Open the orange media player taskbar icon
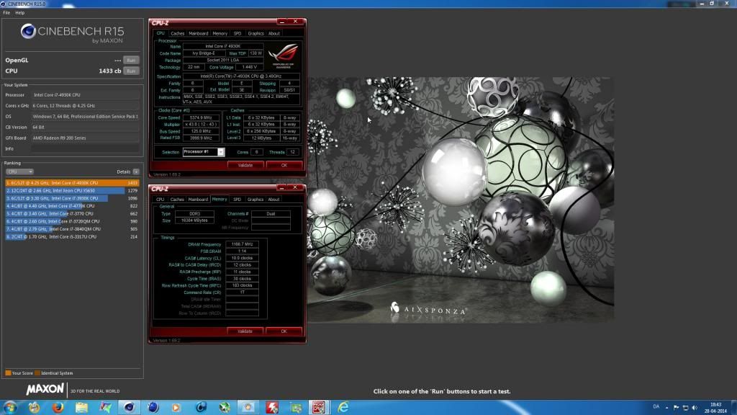737x415 pixels. click(x=176, y=407)
